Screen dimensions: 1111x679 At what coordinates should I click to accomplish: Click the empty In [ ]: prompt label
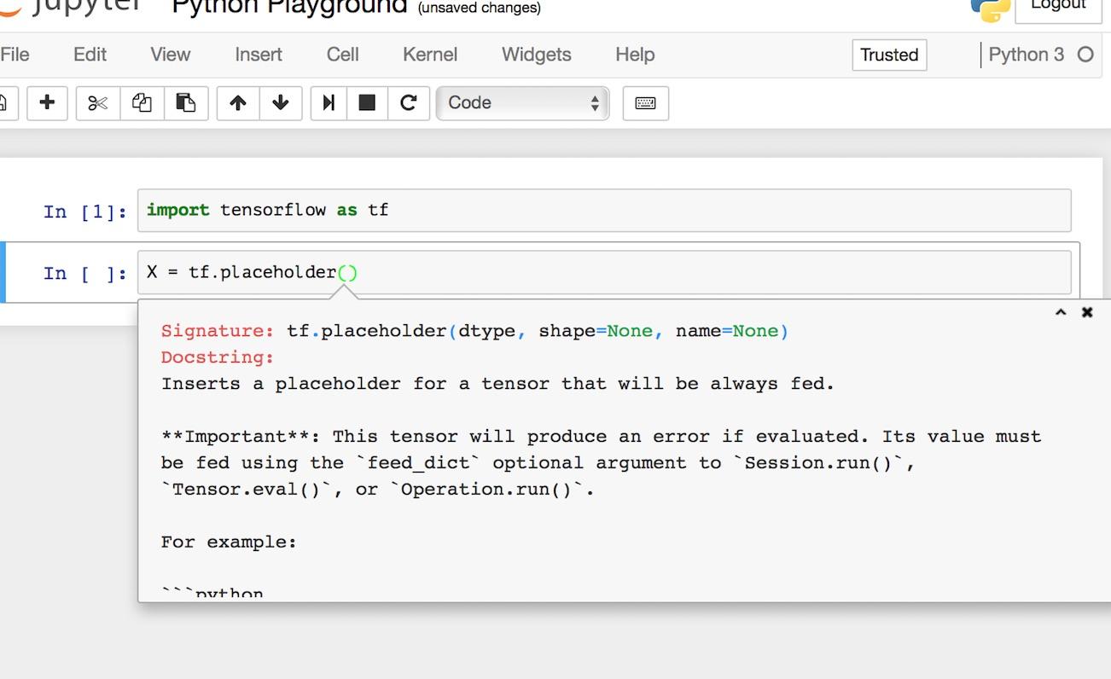point(85,273)
